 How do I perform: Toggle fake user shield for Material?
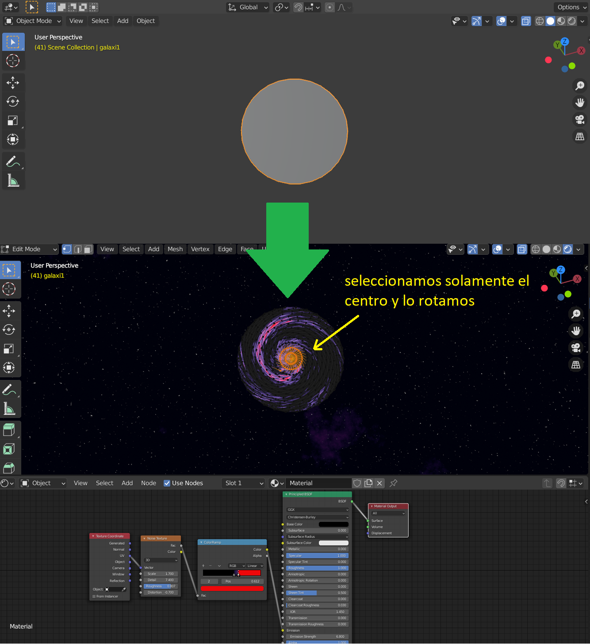(357, 483)
